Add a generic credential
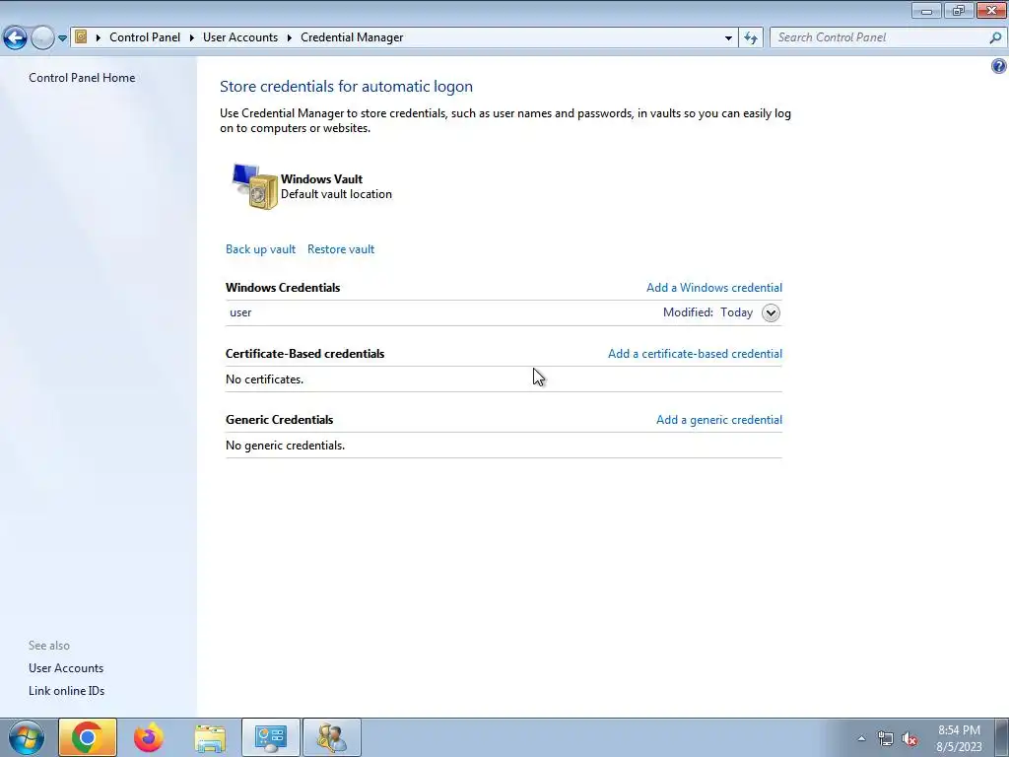The width and height of the screenshot is (1009, 757). (719, 420)
